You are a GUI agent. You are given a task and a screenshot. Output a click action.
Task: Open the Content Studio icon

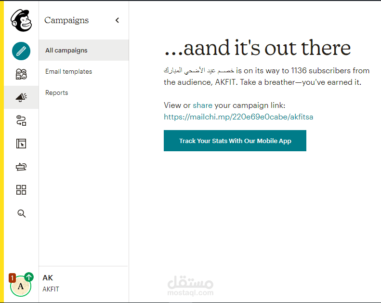pos(21,167)
